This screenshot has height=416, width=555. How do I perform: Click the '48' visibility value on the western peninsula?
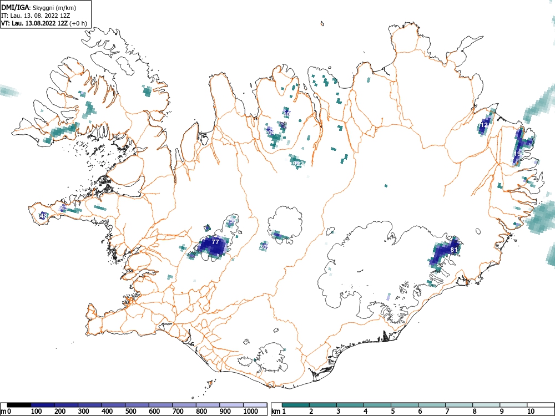click(43, 215)
